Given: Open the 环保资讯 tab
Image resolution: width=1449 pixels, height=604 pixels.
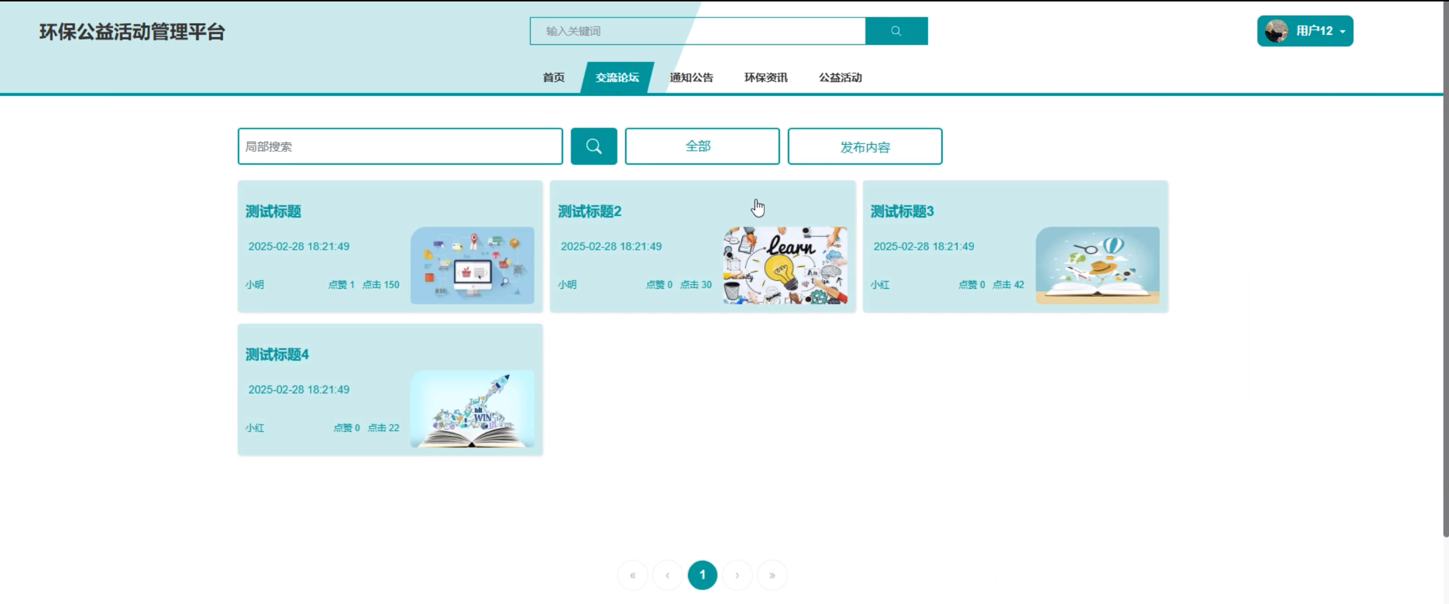Looking at the screenshot, I should [x=766, y=77].
